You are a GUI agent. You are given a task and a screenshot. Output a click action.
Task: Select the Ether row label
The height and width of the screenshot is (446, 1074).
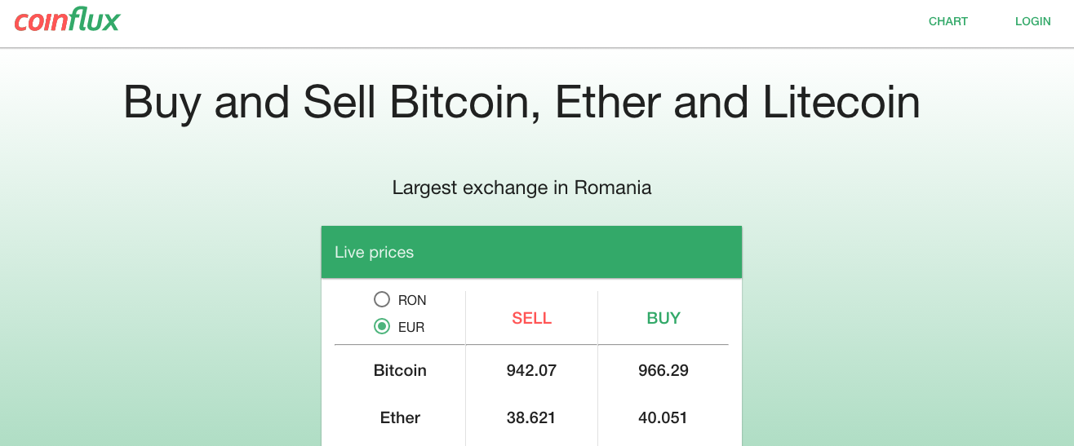(400, 418)
